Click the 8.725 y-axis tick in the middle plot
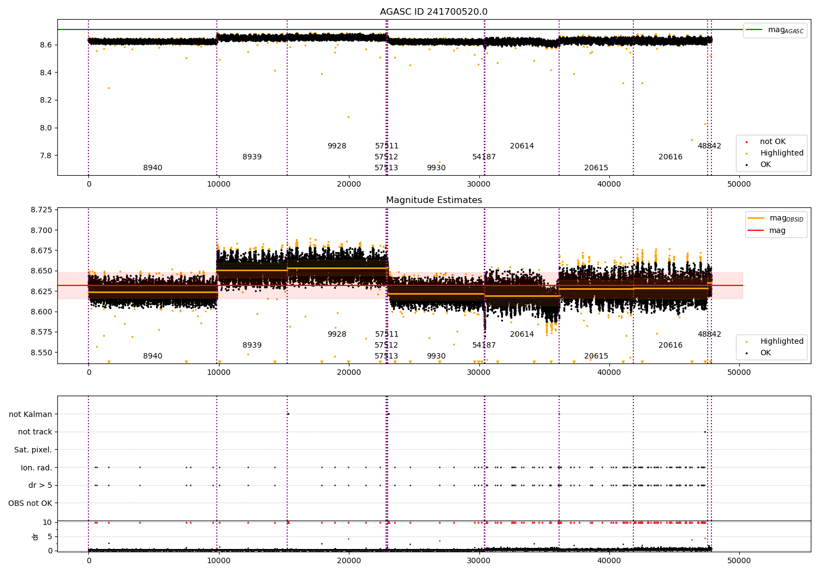 click(x=41, y=210)
